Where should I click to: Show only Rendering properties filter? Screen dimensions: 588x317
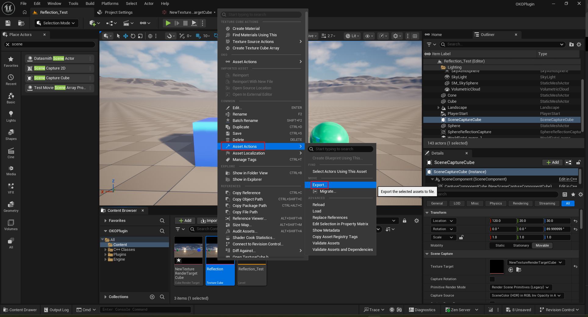pos(520,204)
